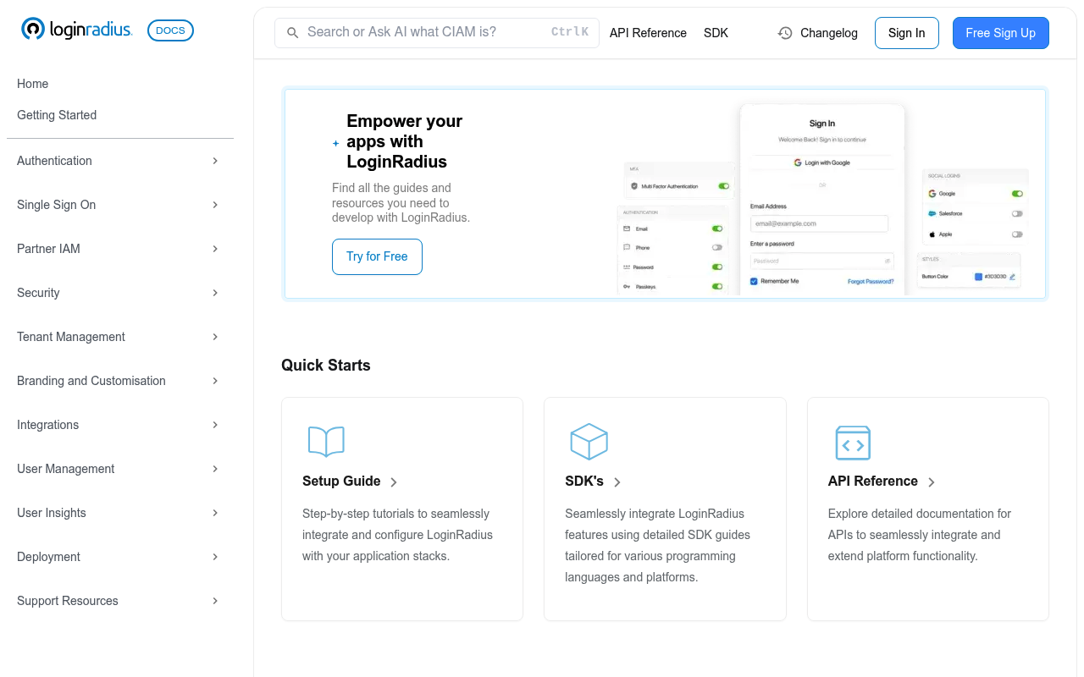Toggle the Salesforce social login switch
Image resolution: width=1084 pixels, height=677 pixels.
point(1017,214)
